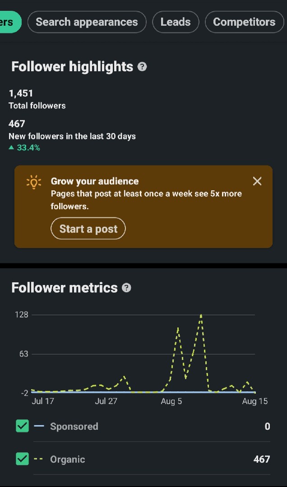Click the Organic total value 467

(x=262, y=459)
